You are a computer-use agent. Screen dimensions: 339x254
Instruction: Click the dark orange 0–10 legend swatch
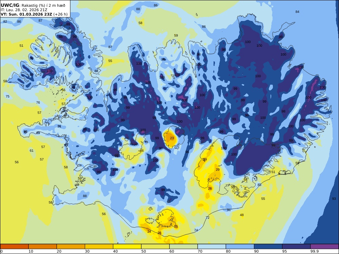(x=14, y=247)
